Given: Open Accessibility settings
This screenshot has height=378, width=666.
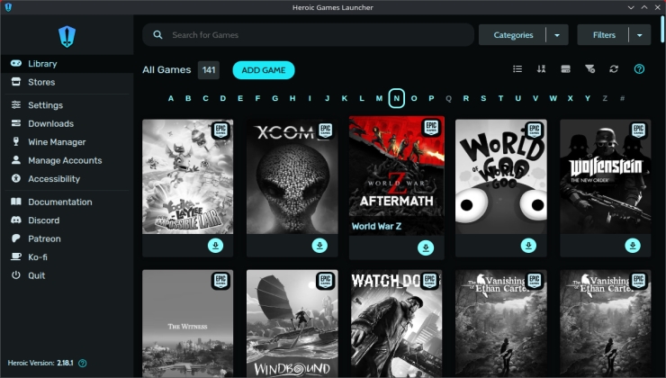Looking at the screenshot, I should pyautogui.click(x=67, y=179).
